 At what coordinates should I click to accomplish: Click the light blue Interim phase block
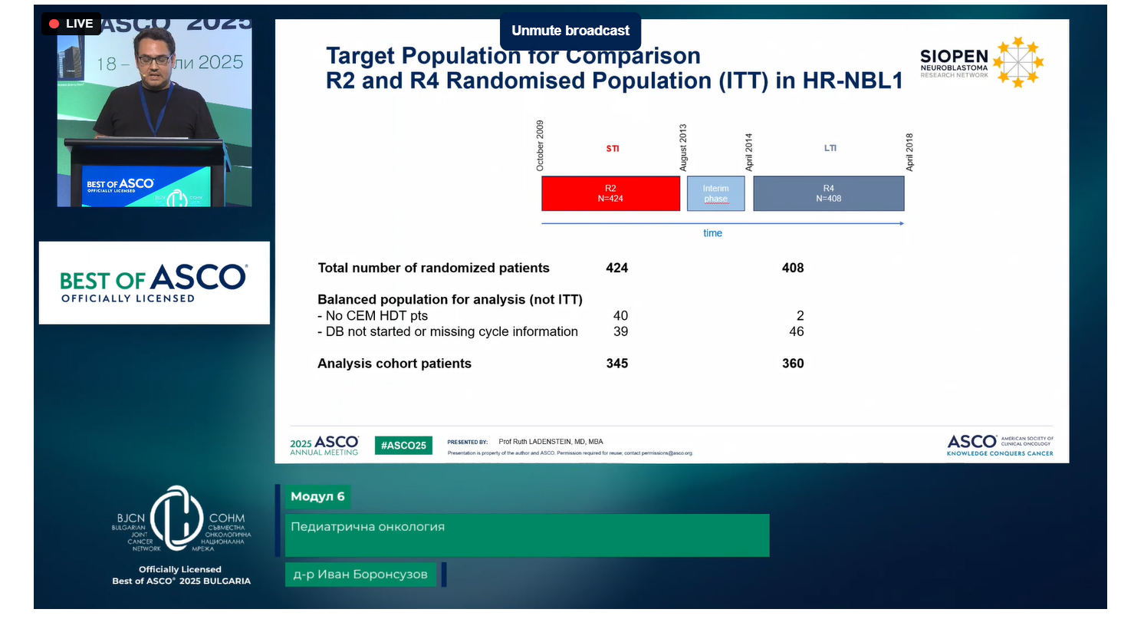click(715, 193)
